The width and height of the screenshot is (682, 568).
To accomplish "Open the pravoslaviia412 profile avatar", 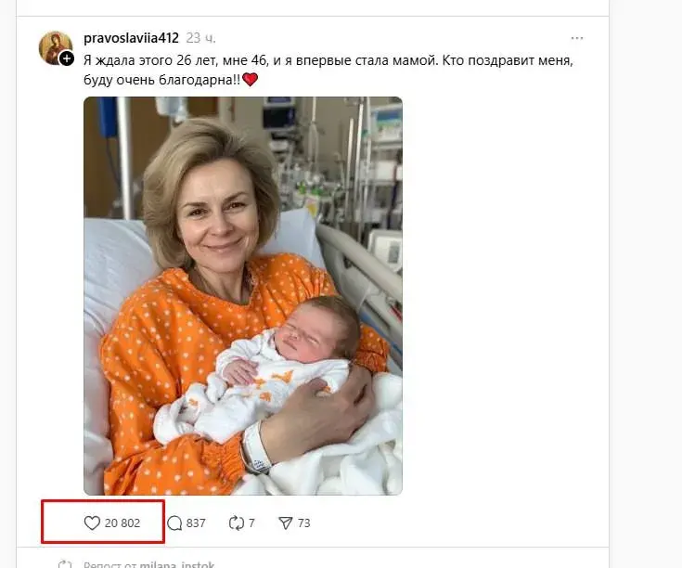I will point(54,47).
